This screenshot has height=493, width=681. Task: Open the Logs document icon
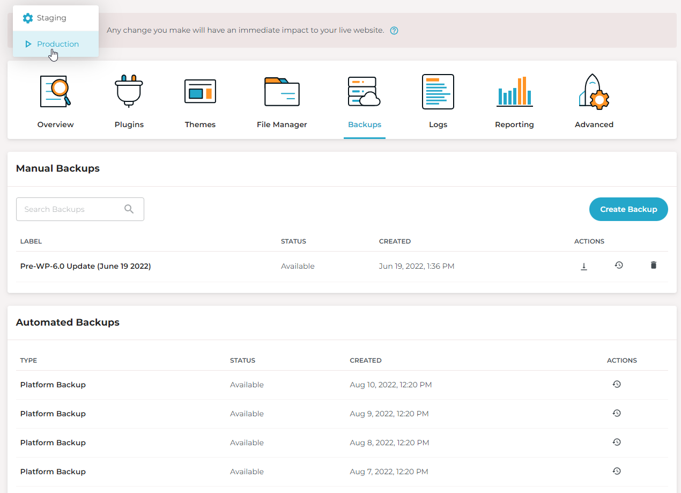pos(438,92)
